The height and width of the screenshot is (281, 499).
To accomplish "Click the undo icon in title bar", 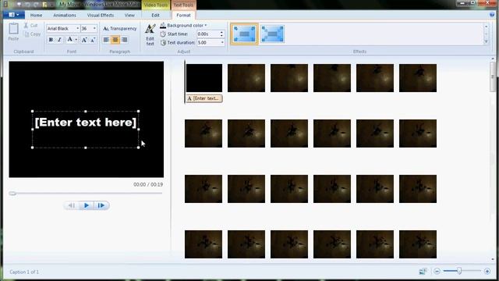I will (27, 5).
